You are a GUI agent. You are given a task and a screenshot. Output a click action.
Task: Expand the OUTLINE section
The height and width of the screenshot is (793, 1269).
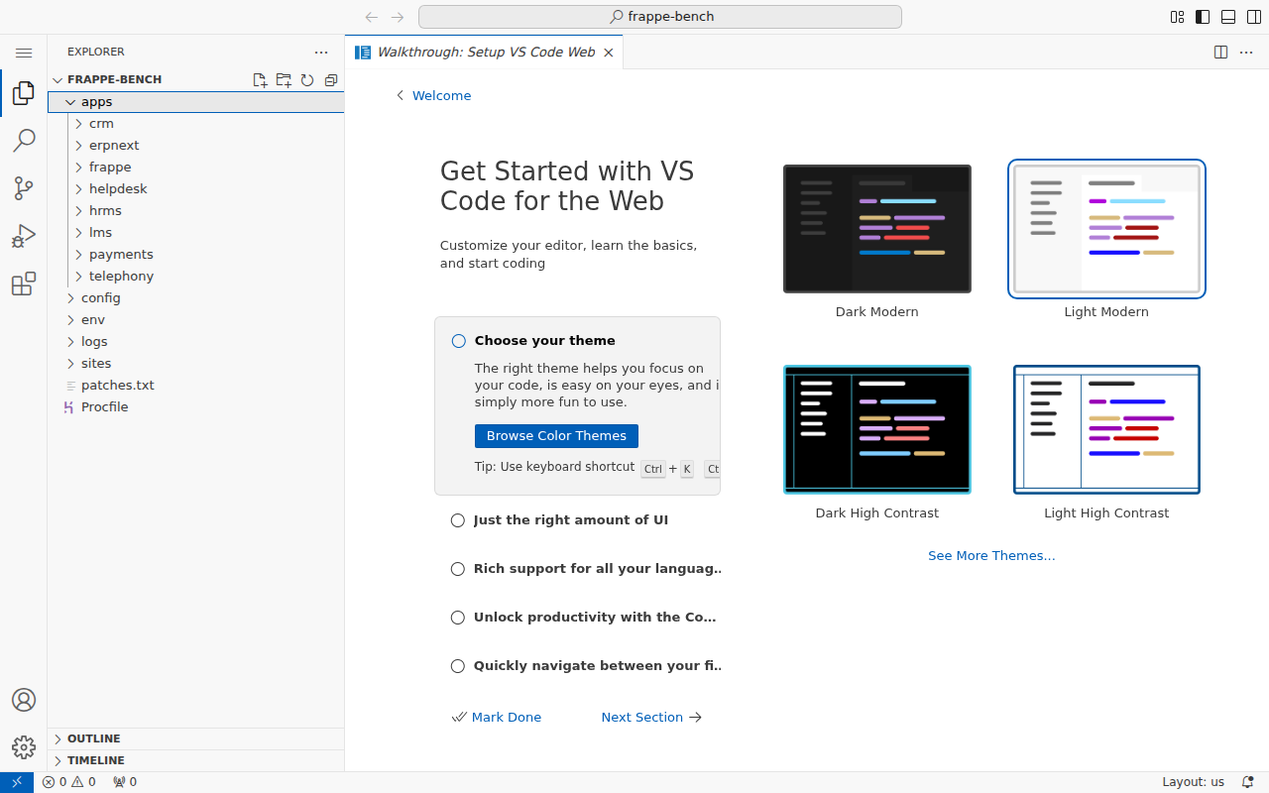(x=196, y=739)
